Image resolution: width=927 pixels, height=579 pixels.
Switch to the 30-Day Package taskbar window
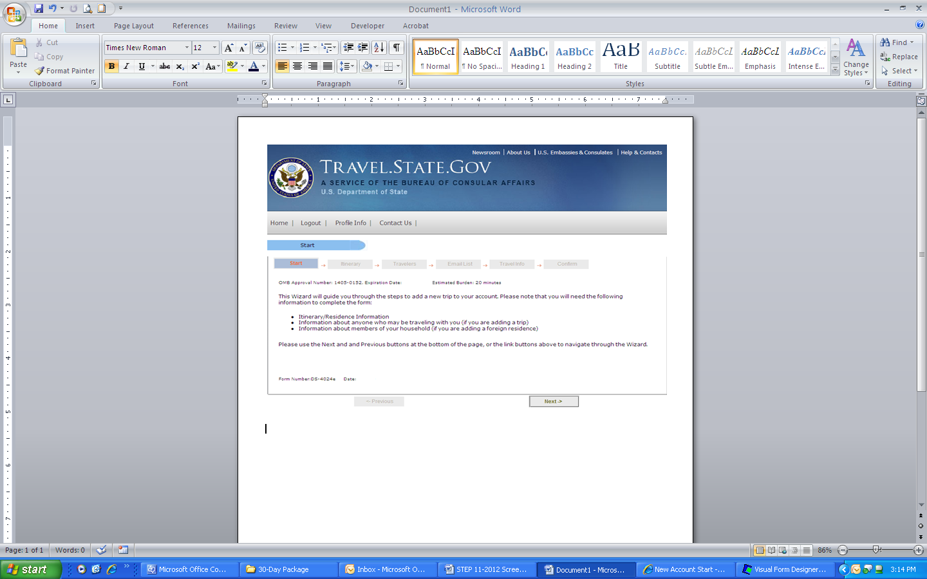coord(289,569)
